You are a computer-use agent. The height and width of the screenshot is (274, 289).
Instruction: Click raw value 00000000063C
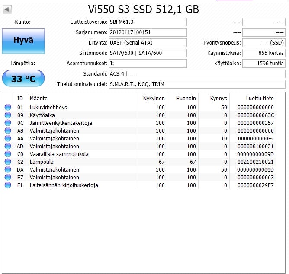click(x=256, y=115)
